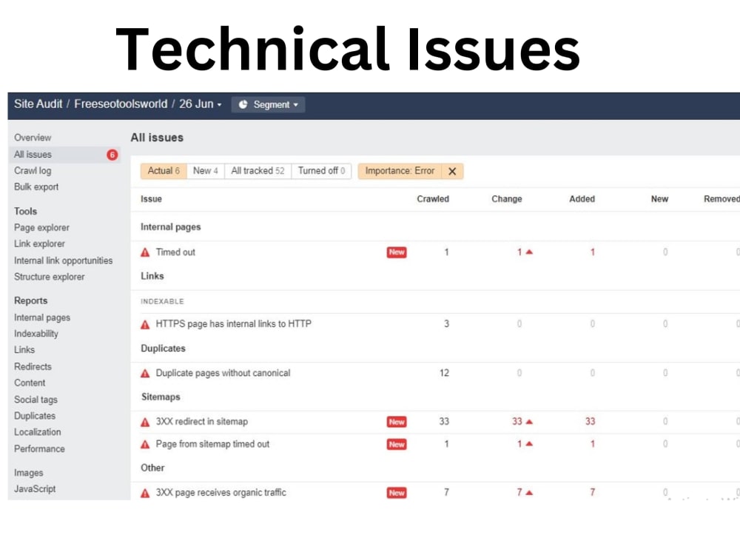Viewport: 740px width, 555px height.
Task: Switch to the Turned off 0 tab
Action: pyautogui.click(x=321, y=171)
